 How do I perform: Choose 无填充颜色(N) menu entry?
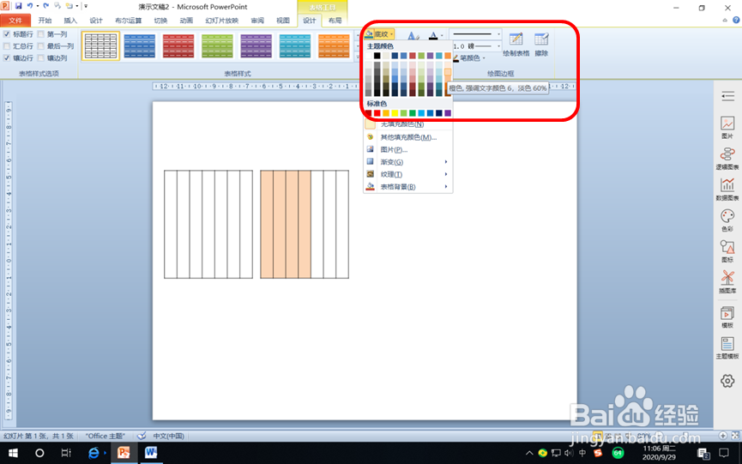point(408,124)
